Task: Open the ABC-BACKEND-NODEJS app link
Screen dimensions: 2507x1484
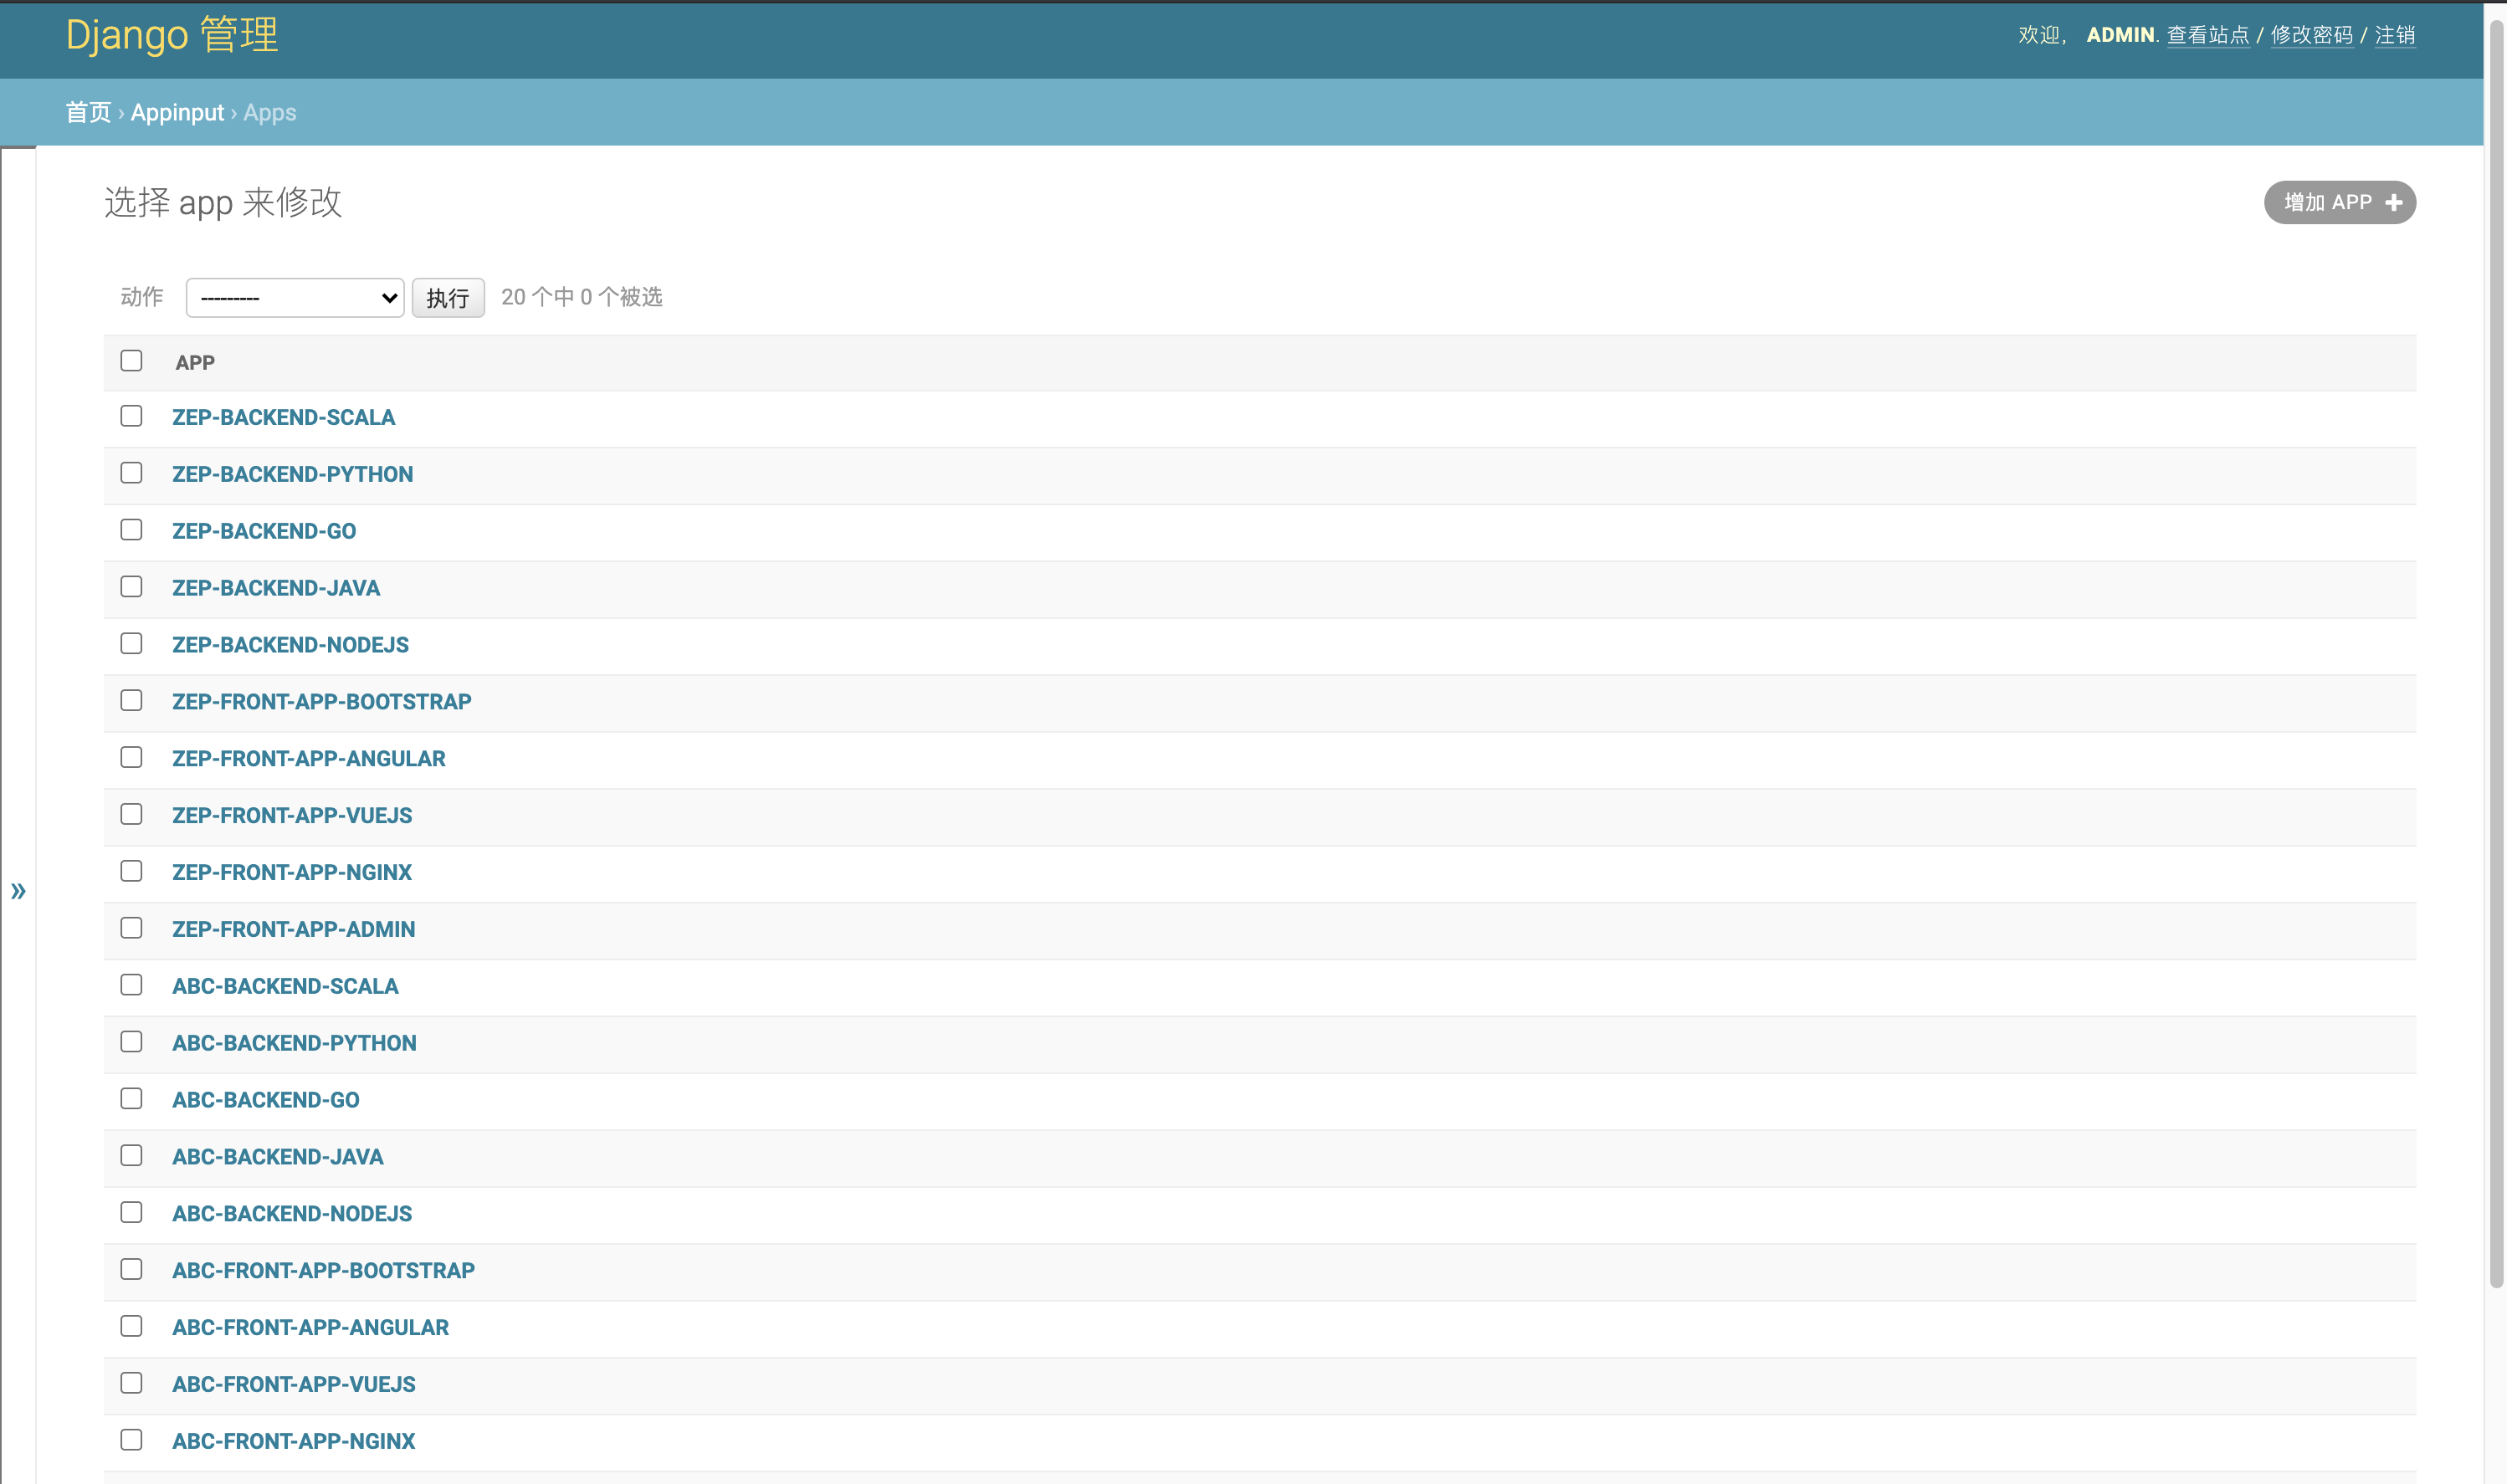Action: point(292,1215)
